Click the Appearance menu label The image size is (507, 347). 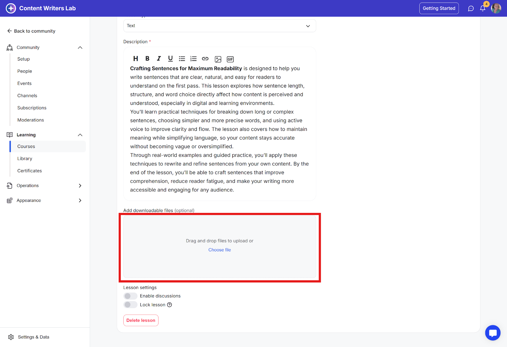pos(29,201)
